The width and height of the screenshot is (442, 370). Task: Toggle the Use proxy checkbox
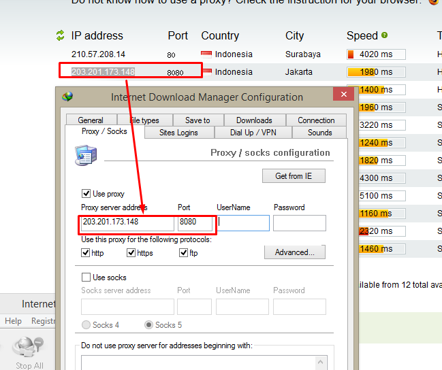pos(86,194)
